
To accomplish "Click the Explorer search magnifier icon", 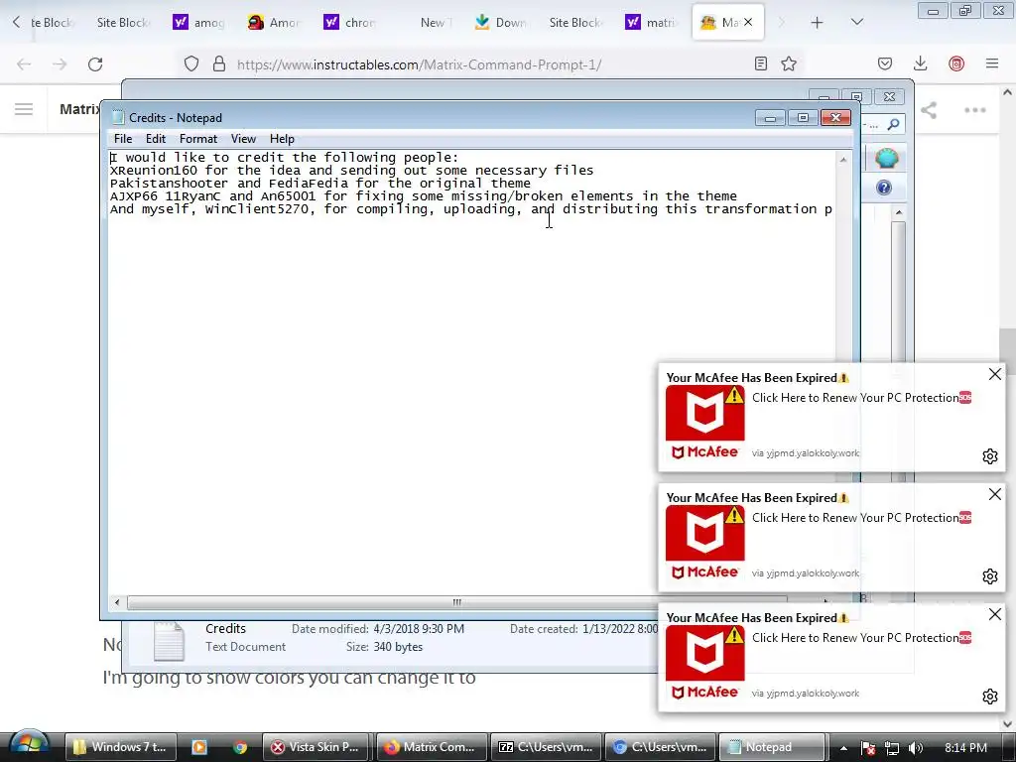I will click(894, 124).
